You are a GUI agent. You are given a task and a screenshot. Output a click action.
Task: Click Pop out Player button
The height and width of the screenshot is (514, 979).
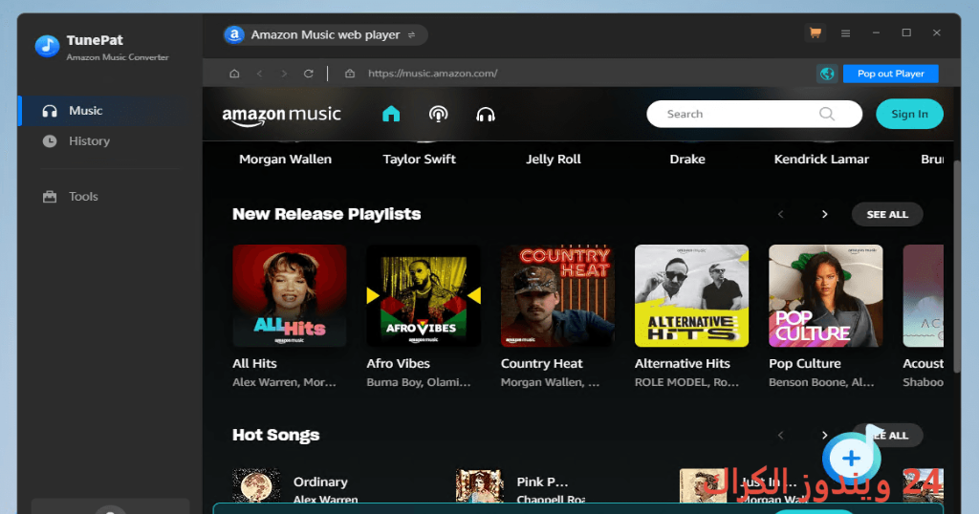[890, 74]
